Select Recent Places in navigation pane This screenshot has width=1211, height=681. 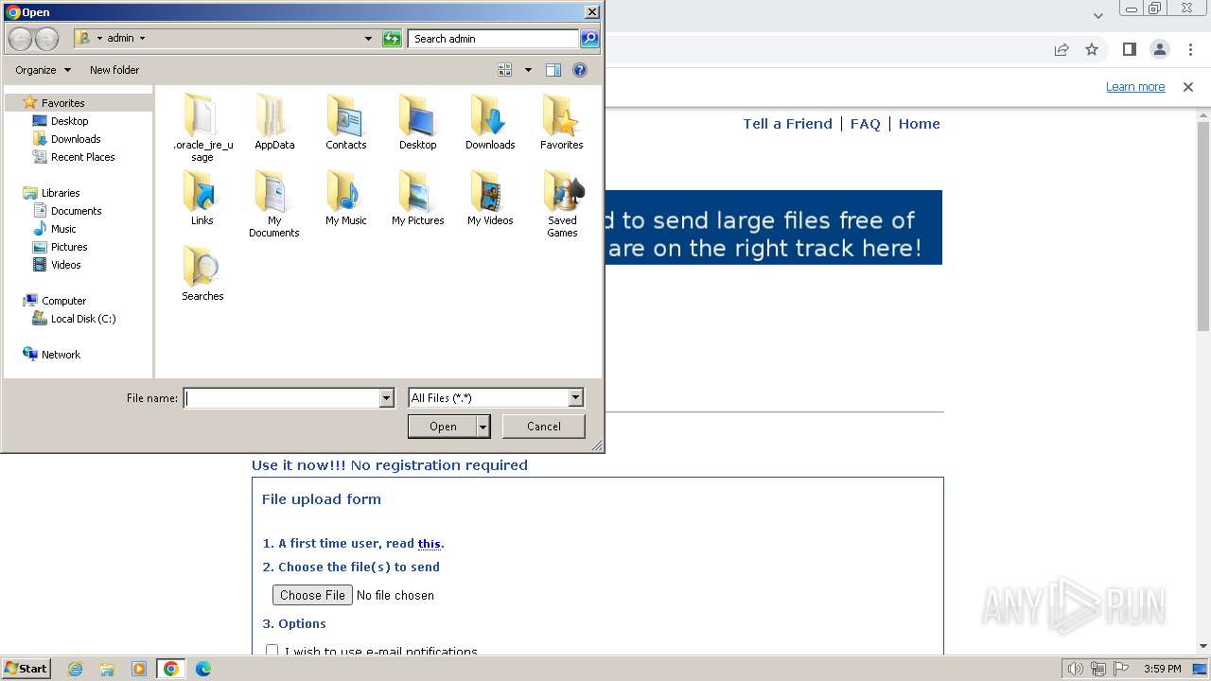tap(82, 157)
